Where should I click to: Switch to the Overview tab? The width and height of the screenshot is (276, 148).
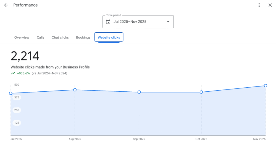coord(22,37)
